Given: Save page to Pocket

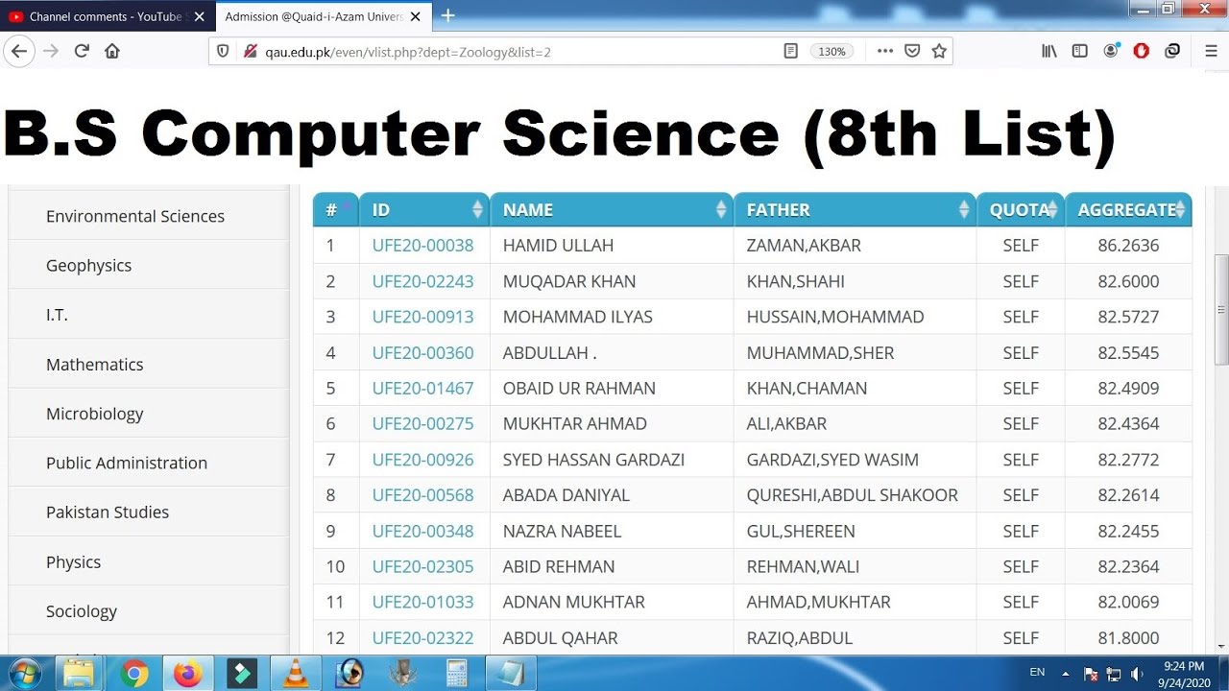Looking at the screenshot, I should (912, 52).
